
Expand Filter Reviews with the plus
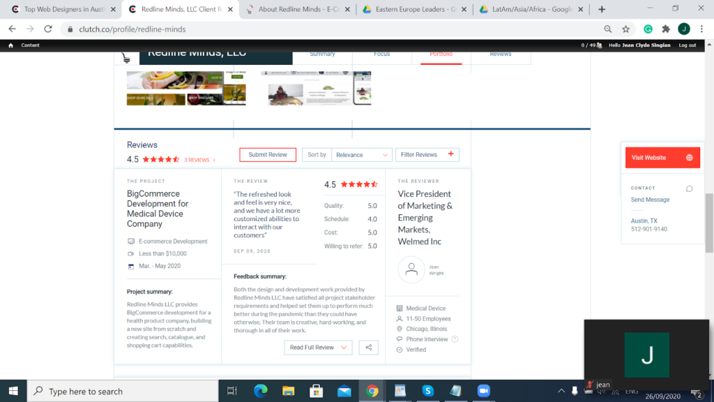(451, 154)
